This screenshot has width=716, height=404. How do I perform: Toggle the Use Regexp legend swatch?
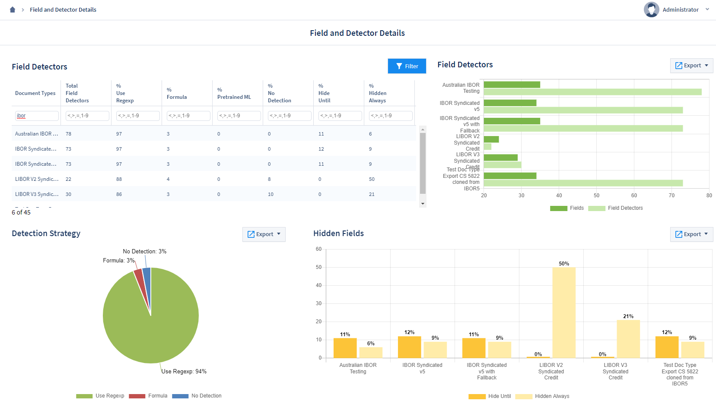[x=84, y=396]
